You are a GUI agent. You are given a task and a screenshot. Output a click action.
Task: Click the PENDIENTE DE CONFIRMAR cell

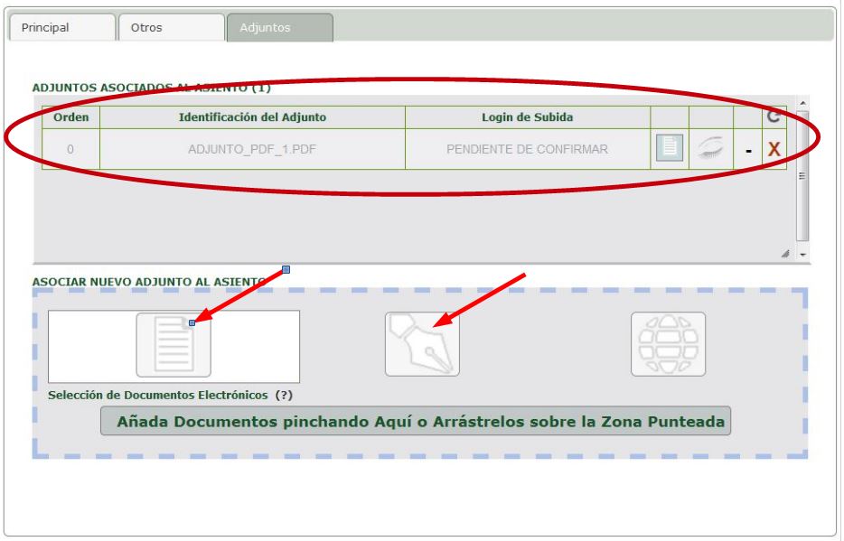(x=528, y=149)
